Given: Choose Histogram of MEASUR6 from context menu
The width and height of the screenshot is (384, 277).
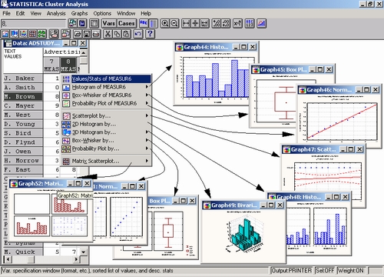Looking at the screenshot, I should [106, 87].
